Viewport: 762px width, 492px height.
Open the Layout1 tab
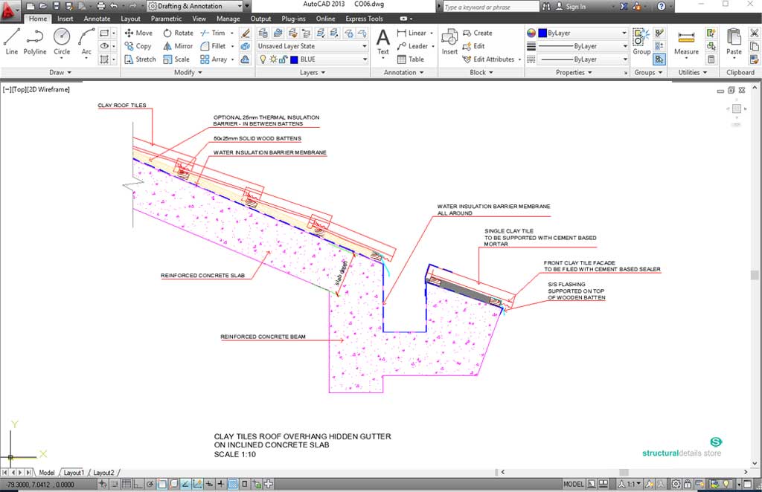point(74,473)
